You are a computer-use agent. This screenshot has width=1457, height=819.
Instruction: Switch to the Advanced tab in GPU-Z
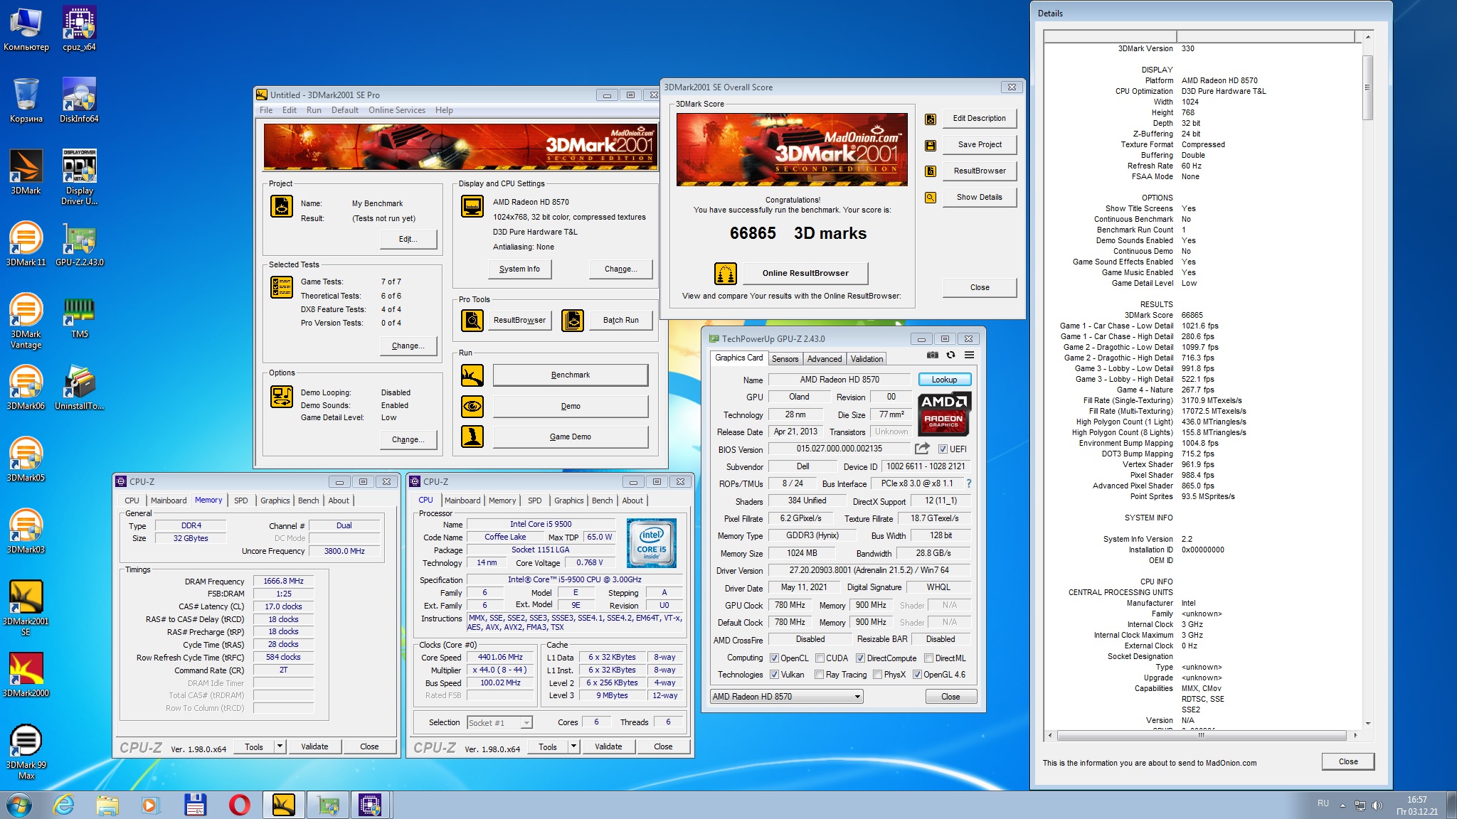825,359
